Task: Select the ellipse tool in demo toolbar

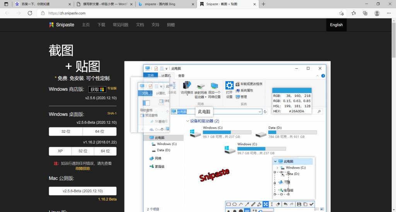Action: click(235, 204)
